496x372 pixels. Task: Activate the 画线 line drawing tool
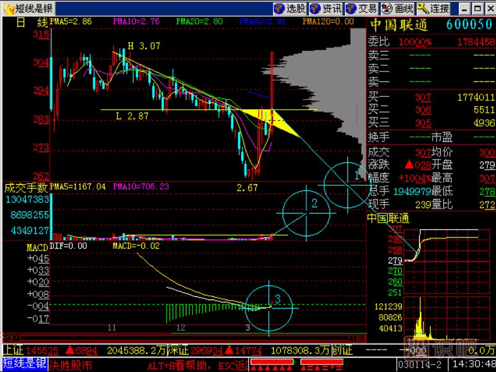click(x=398, y=8)
